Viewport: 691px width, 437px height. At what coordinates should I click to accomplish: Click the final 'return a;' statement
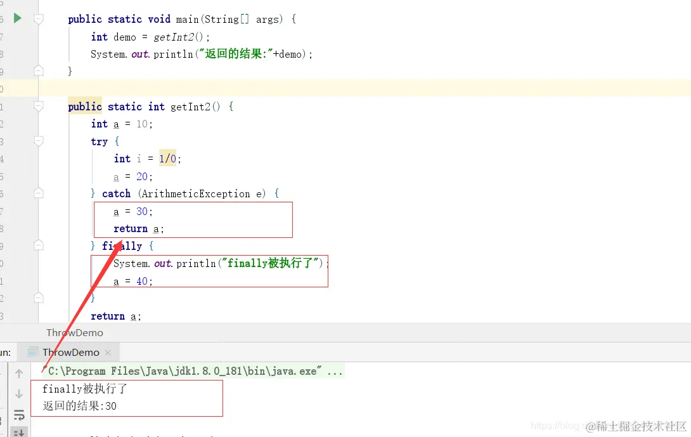click(x=116, y=316)
